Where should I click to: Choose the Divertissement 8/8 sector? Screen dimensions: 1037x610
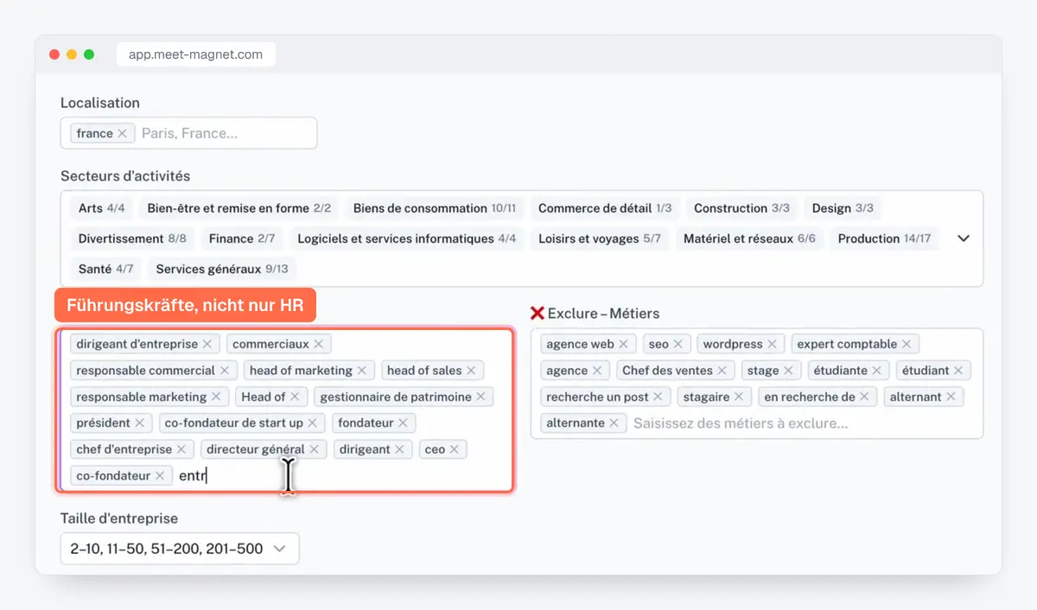pyautogui.click(x=132, y=238)
